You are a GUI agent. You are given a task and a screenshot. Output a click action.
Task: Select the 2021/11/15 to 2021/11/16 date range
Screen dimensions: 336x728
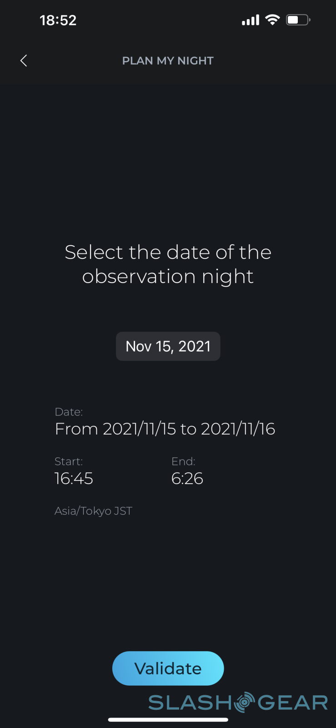165,429
